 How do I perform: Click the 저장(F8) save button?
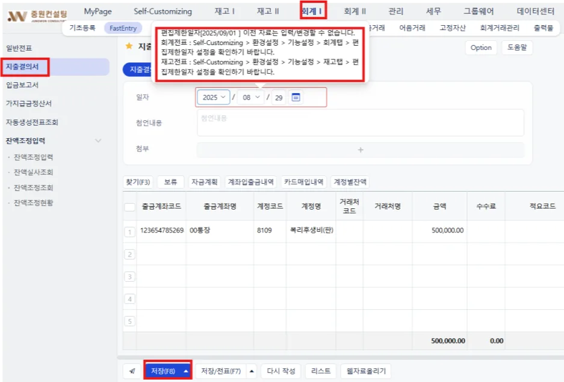tap(163, 371)
